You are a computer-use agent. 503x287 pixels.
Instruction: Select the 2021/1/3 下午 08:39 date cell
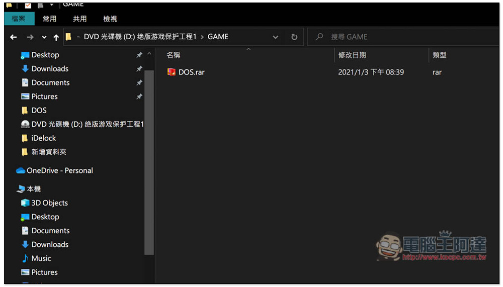pyautogui.click(x=371, y=72)
